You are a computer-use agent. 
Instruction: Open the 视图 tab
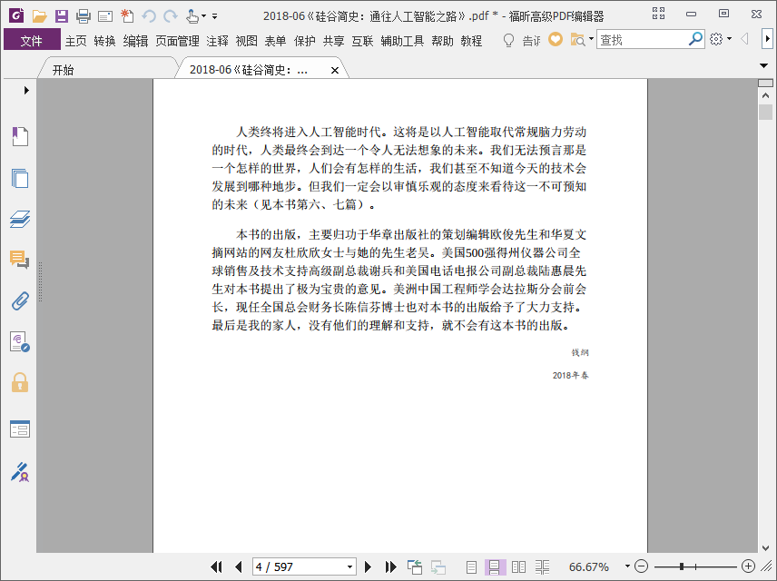[246, 41]
